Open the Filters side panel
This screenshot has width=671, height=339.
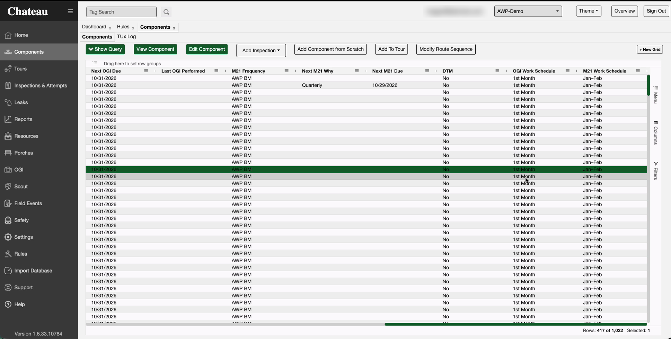(655, 170)
